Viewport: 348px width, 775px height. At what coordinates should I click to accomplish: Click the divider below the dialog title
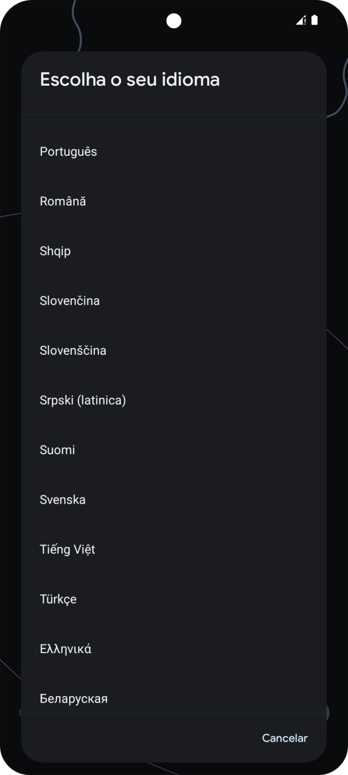pyautogui.click(x=174, y=115)
